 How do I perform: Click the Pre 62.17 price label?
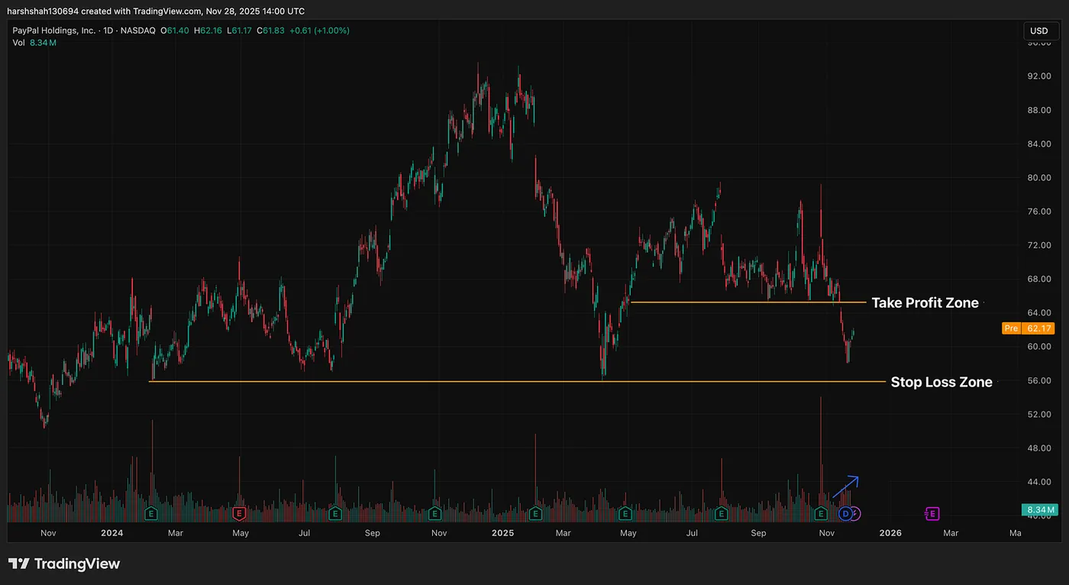1028,328
